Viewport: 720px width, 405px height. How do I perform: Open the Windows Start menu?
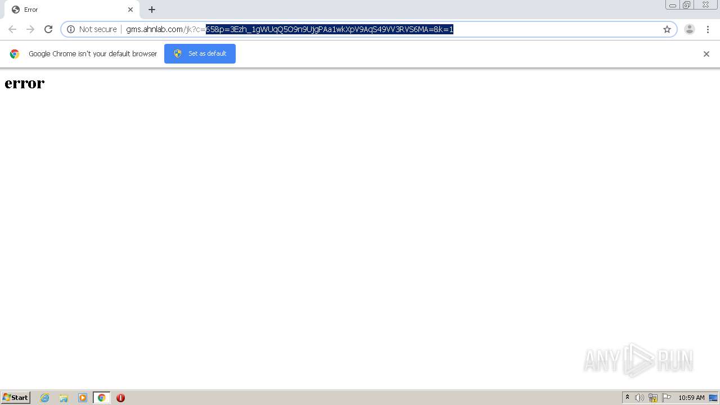click(x=16, y=398)
